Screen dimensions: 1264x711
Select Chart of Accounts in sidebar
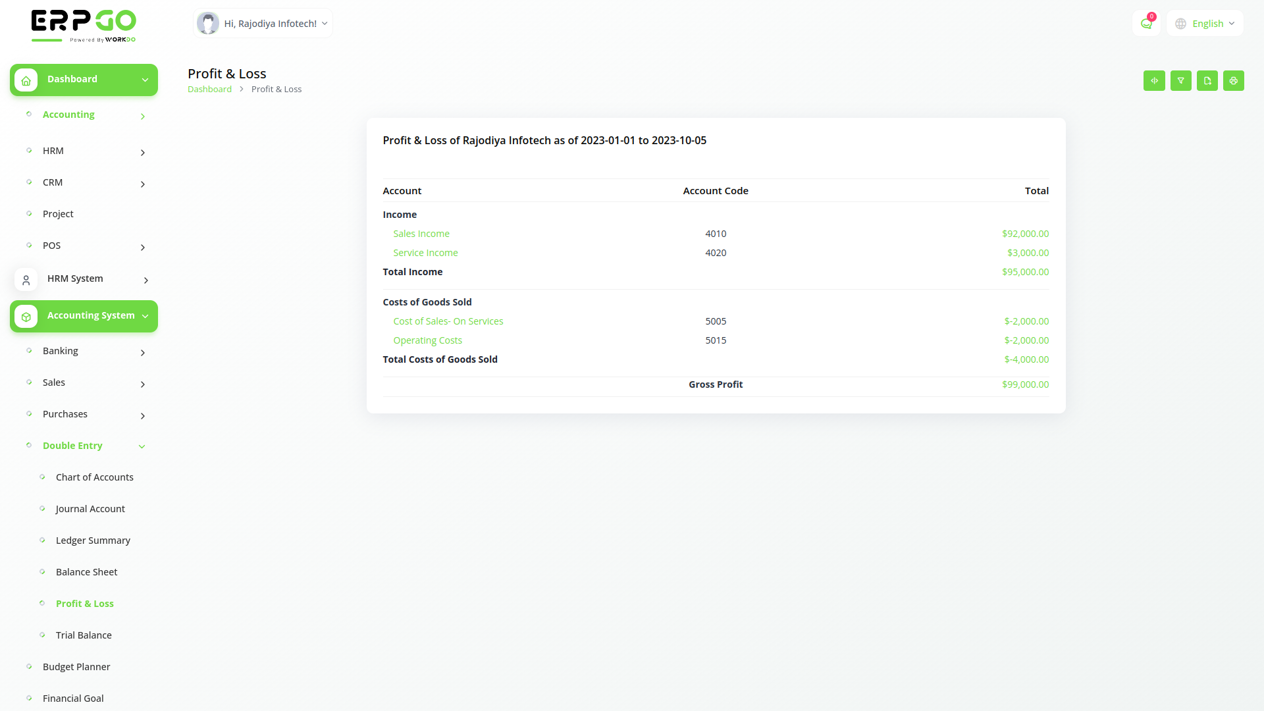(95, 477)
